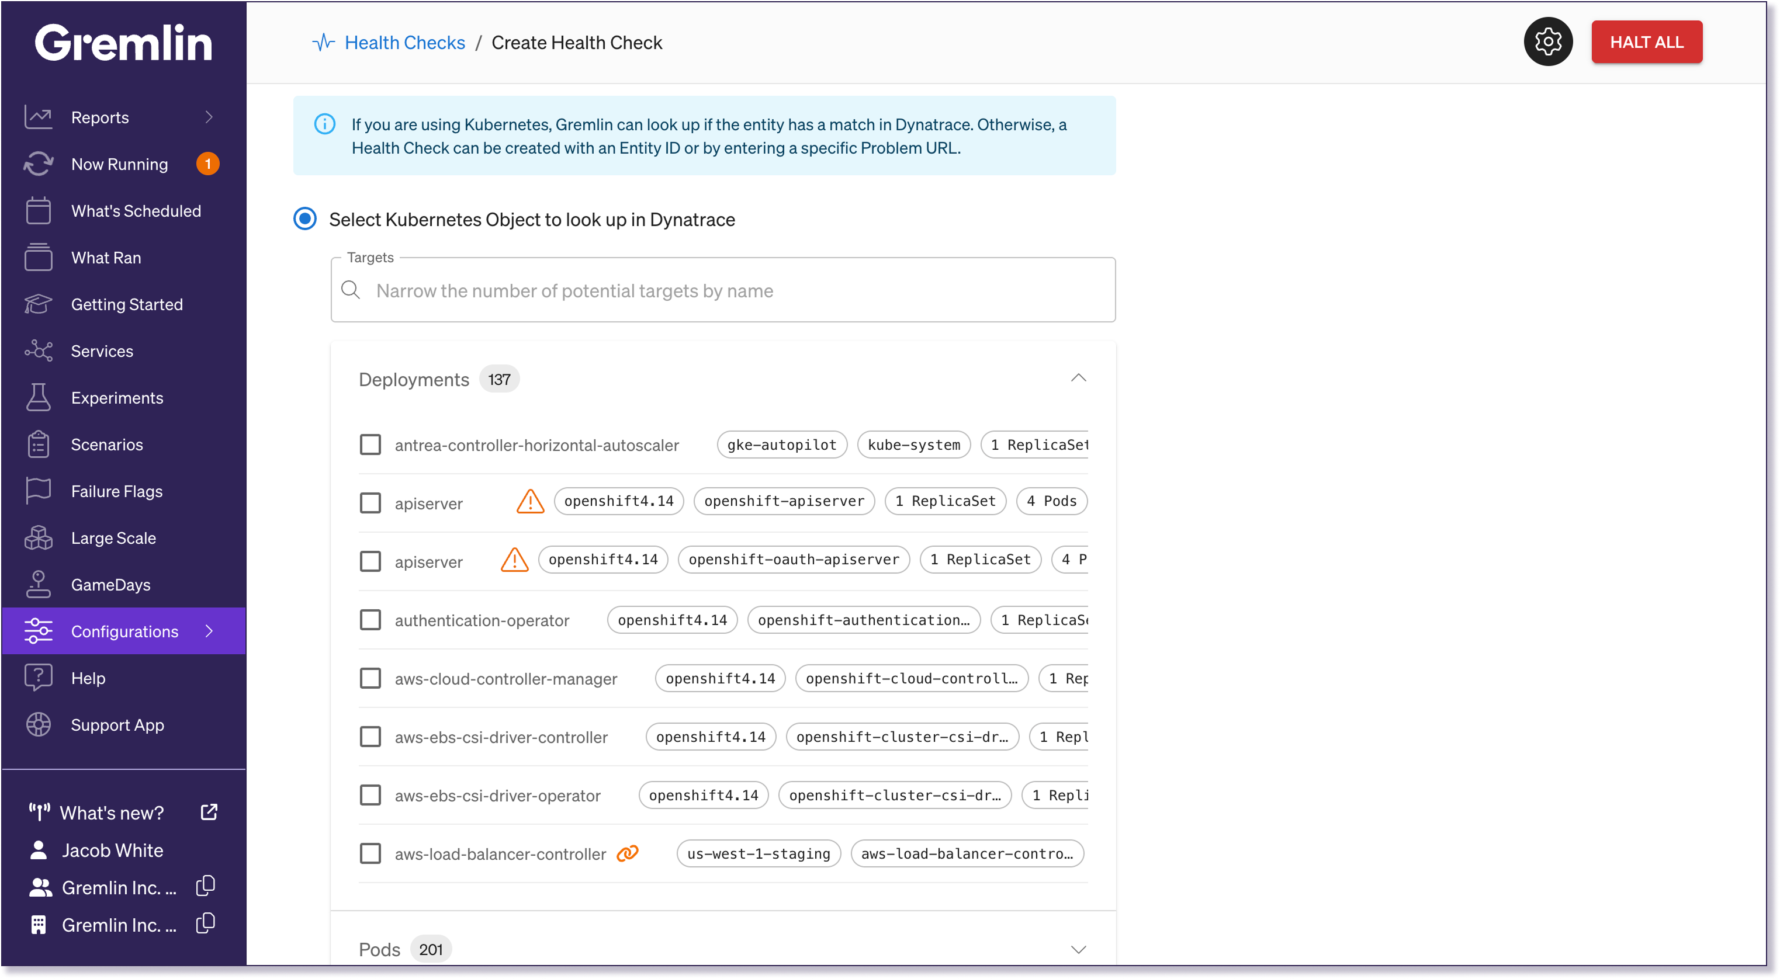
Task: Expand the Reports submenu arrow
Action: (x=209, y=117)
